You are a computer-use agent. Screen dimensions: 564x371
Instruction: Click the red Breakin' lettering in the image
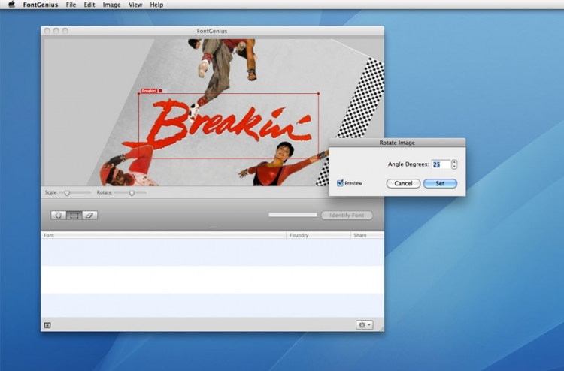point(216,124)
